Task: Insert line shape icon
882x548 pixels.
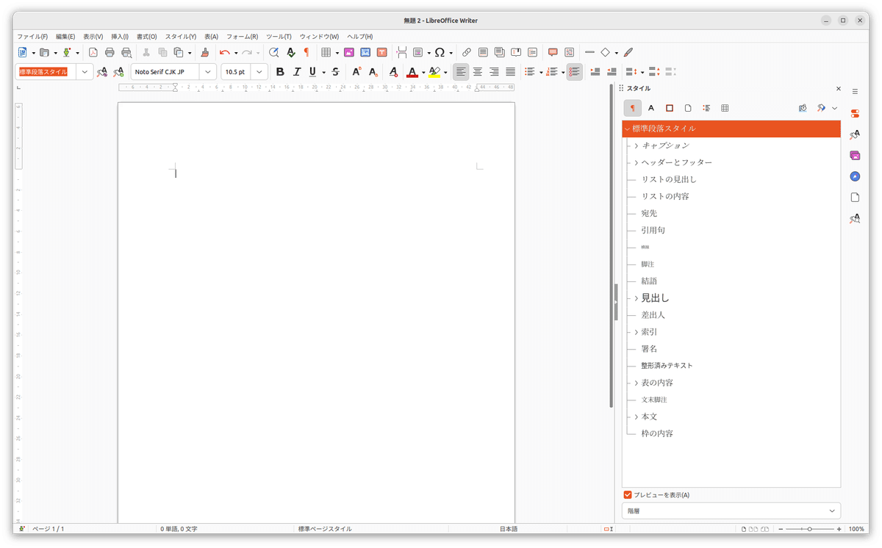Action: pyautogui.click(x=589, y=52)
